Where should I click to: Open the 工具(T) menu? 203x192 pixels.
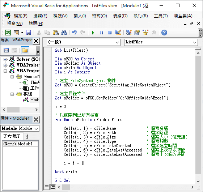[x=161, y=16]
